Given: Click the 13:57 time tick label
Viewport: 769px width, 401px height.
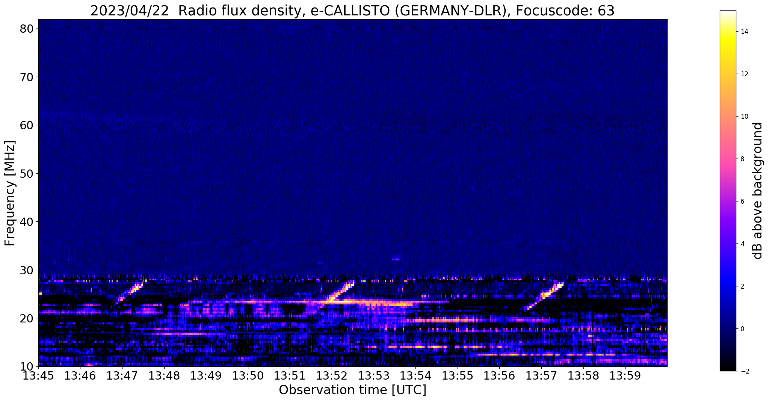Looking at the screenshot, I should point(541,375).
